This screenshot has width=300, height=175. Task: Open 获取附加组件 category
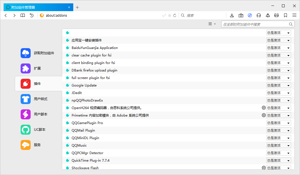[38, 53]
